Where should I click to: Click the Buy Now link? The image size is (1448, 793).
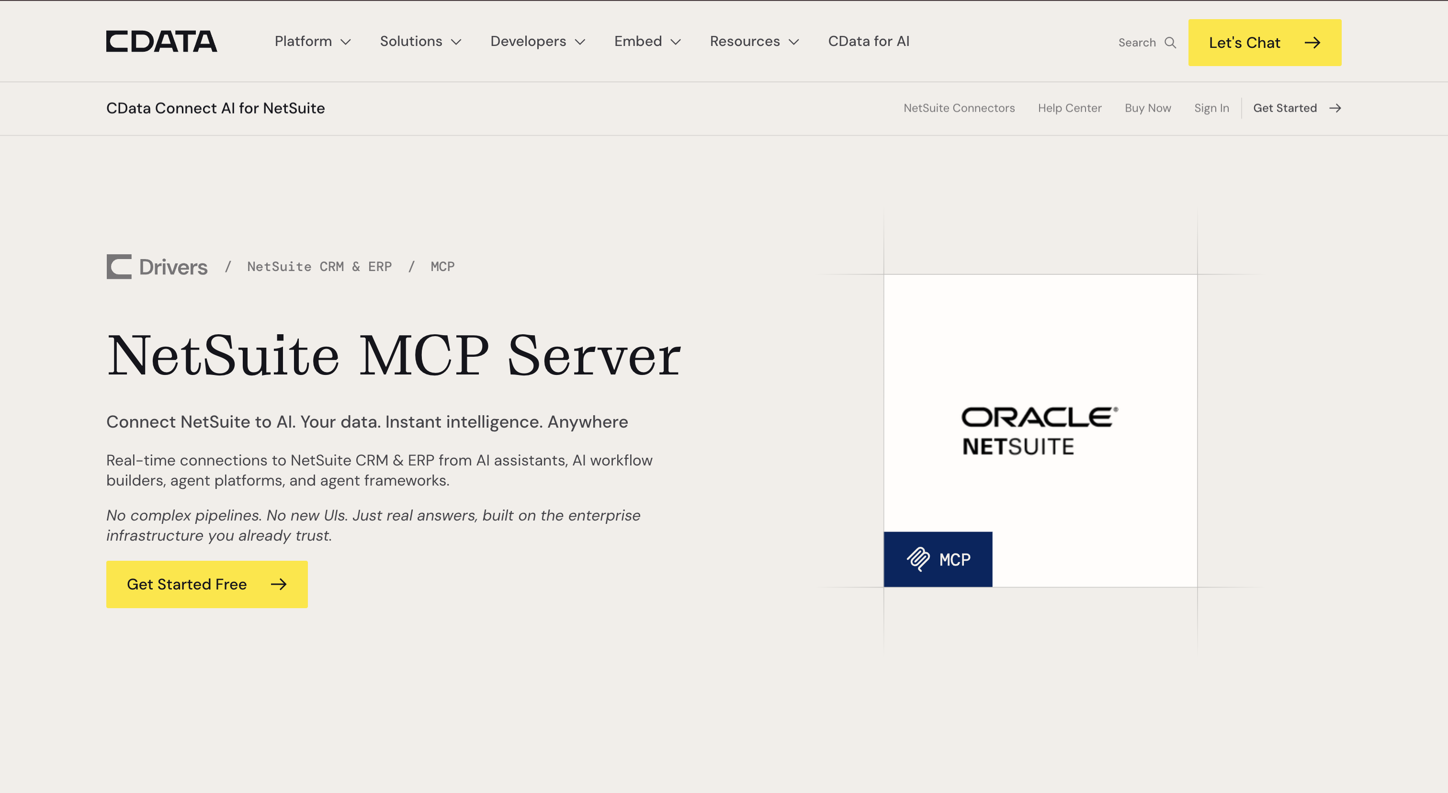[x=1148, y=108]
